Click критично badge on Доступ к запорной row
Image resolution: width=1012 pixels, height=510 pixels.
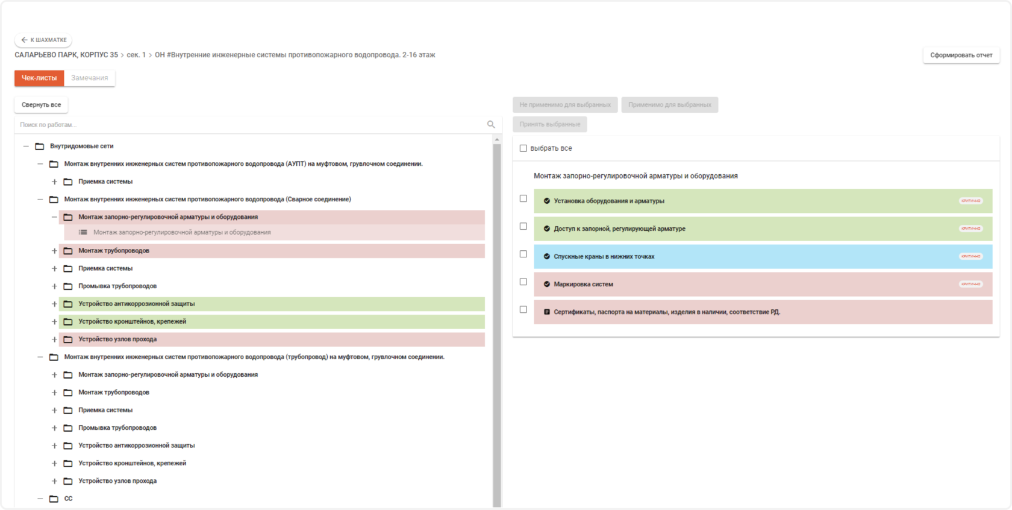pos(970,228)
